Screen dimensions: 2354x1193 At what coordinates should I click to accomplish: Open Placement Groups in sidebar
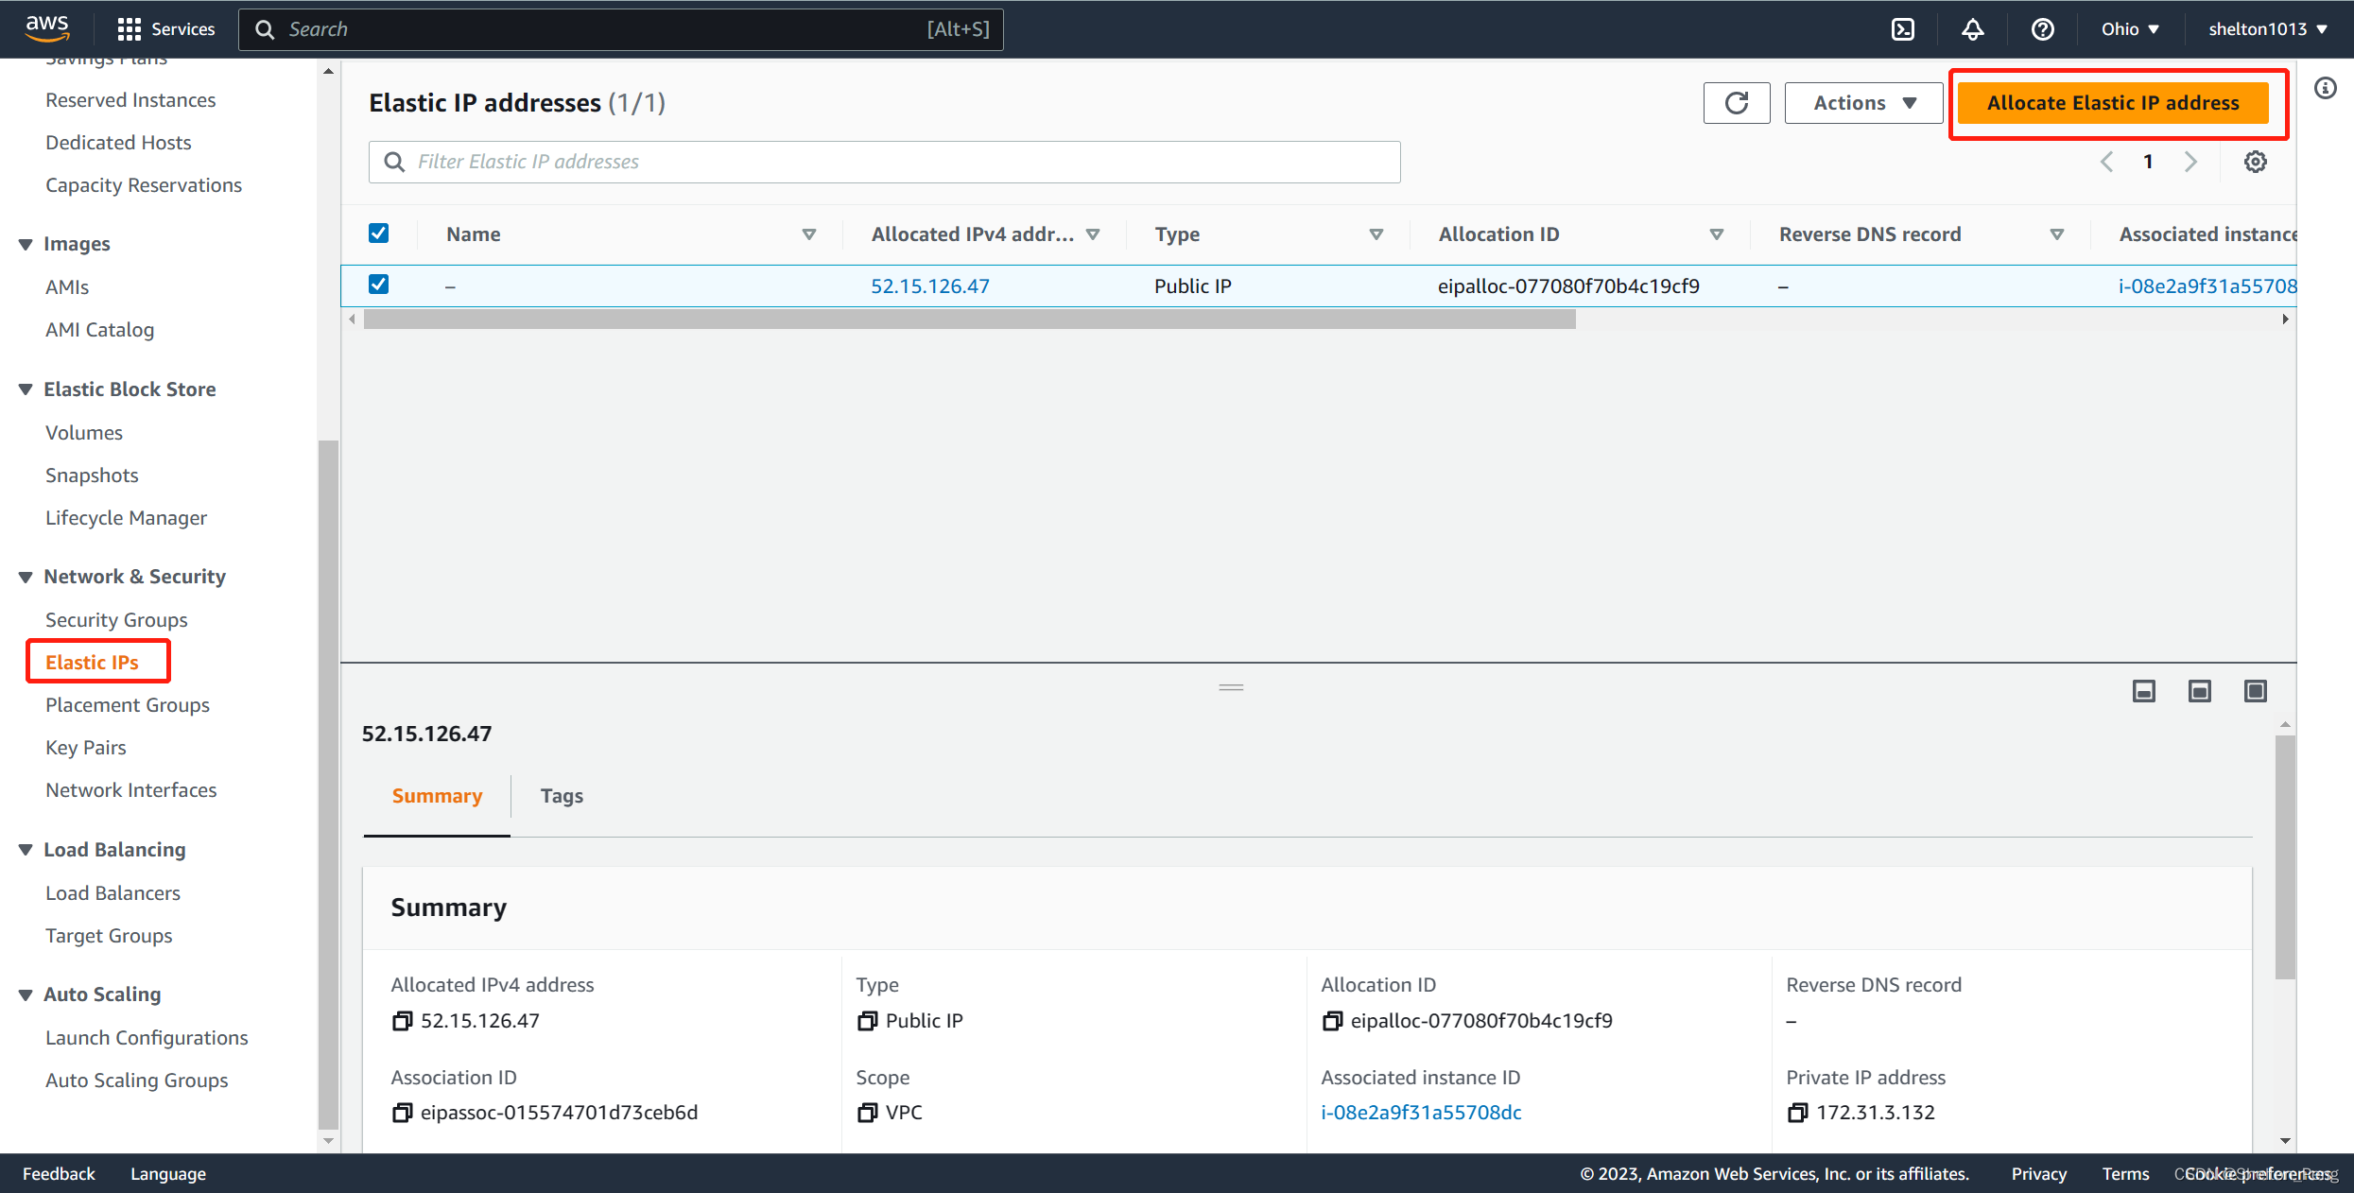click(x=127, y=704)
